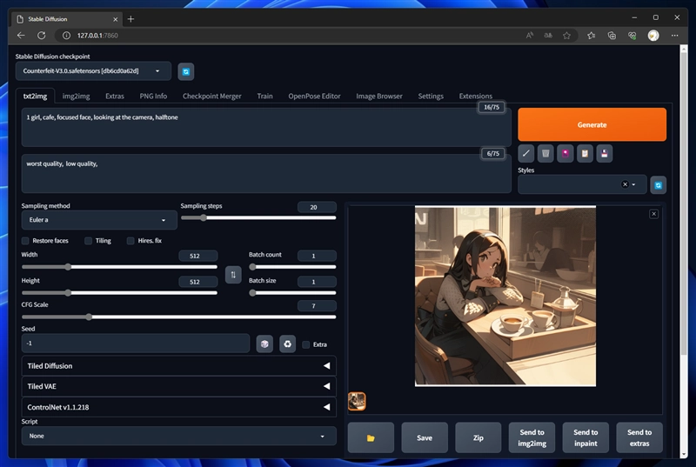
Task: Open translate option in address bar
Action: click(548, 36)
